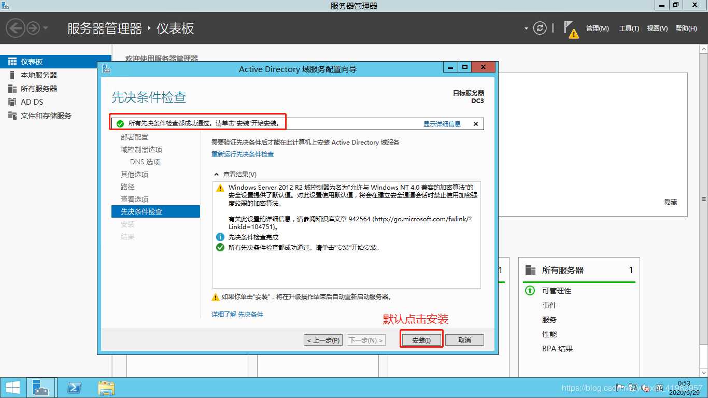This screenshot has width=708, height=398.
Task: Open Server Manager from the taskbar
Action: 40,388
